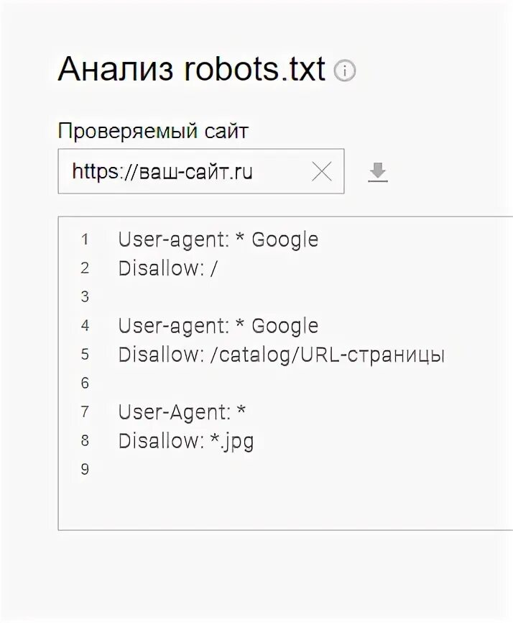The image size is (513, 623).
Task: Clear the Проверяемый сайт field with the X icon
Action: tap(322, 171)
